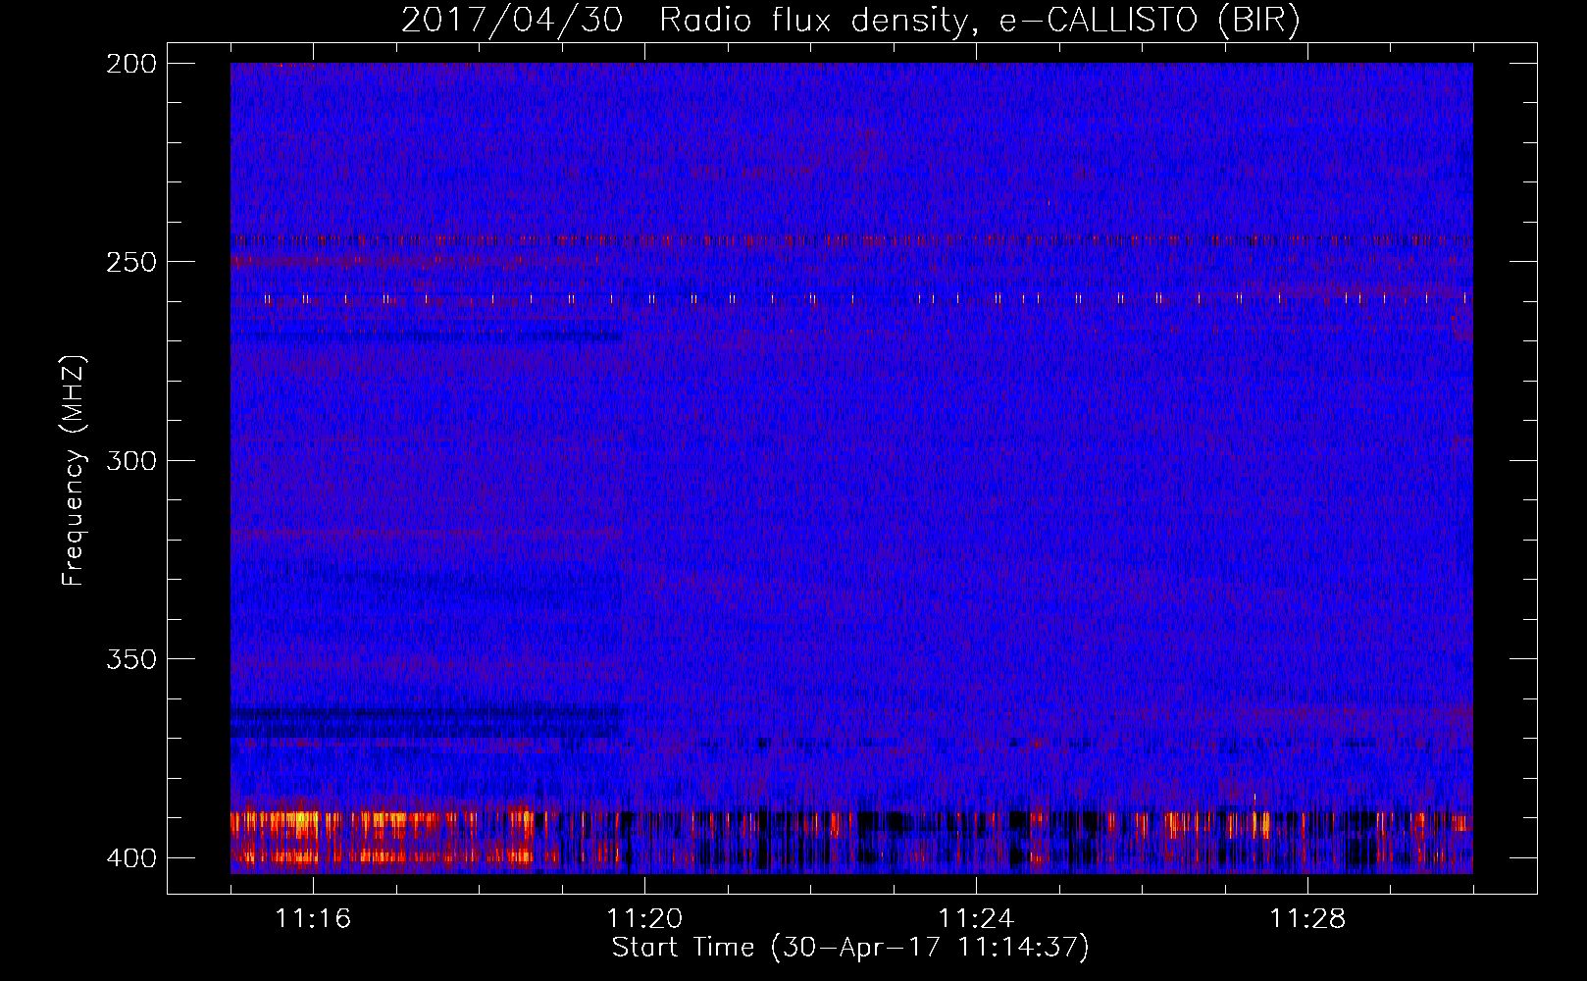This screenshot has height=981, width=1587.
Task: Click the 11:28 time tick label
Action: point(1307,918)
